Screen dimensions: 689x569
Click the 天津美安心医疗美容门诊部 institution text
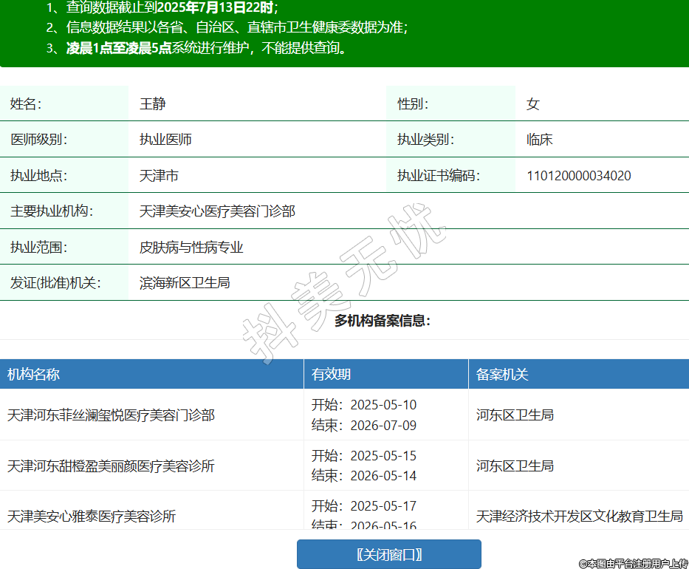click(217, 211)
